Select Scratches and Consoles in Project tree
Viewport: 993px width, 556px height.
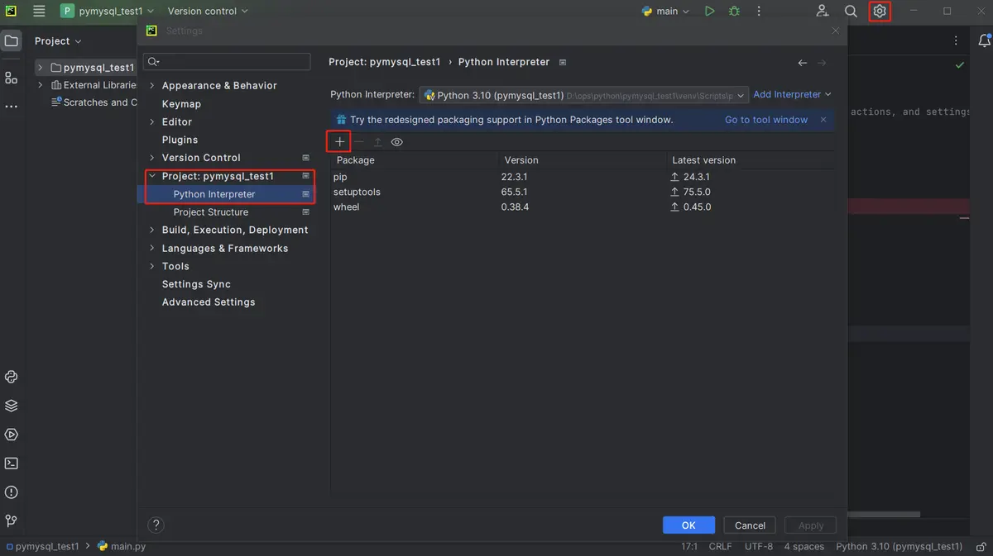tap(94, 102)
